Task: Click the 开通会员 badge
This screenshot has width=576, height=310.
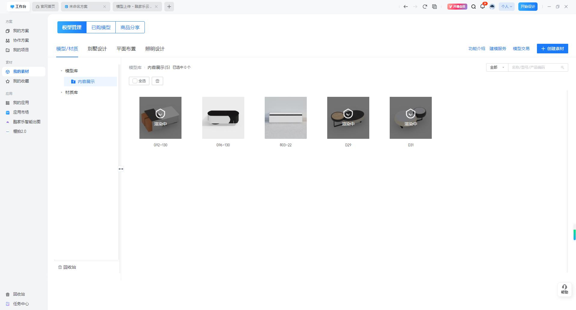Action: coord(457,7)
